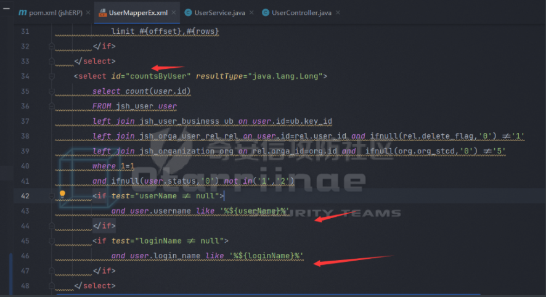The height and width of the screenshot is (297, 546).
Task: Click the table name "jsh_user_business"
Action: point(179,121)
